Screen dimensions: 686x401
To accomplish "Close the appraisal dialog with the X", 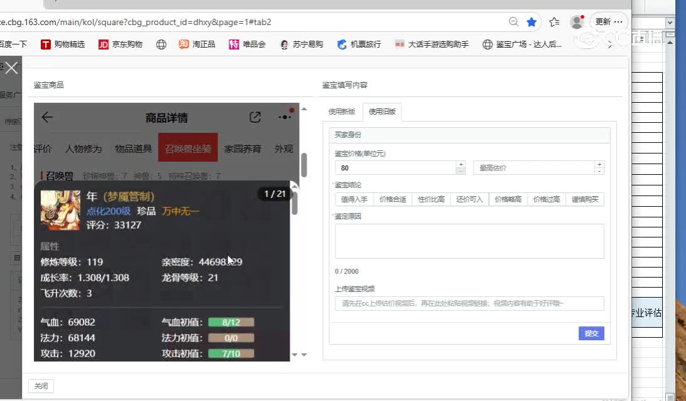I will point(11,68).
